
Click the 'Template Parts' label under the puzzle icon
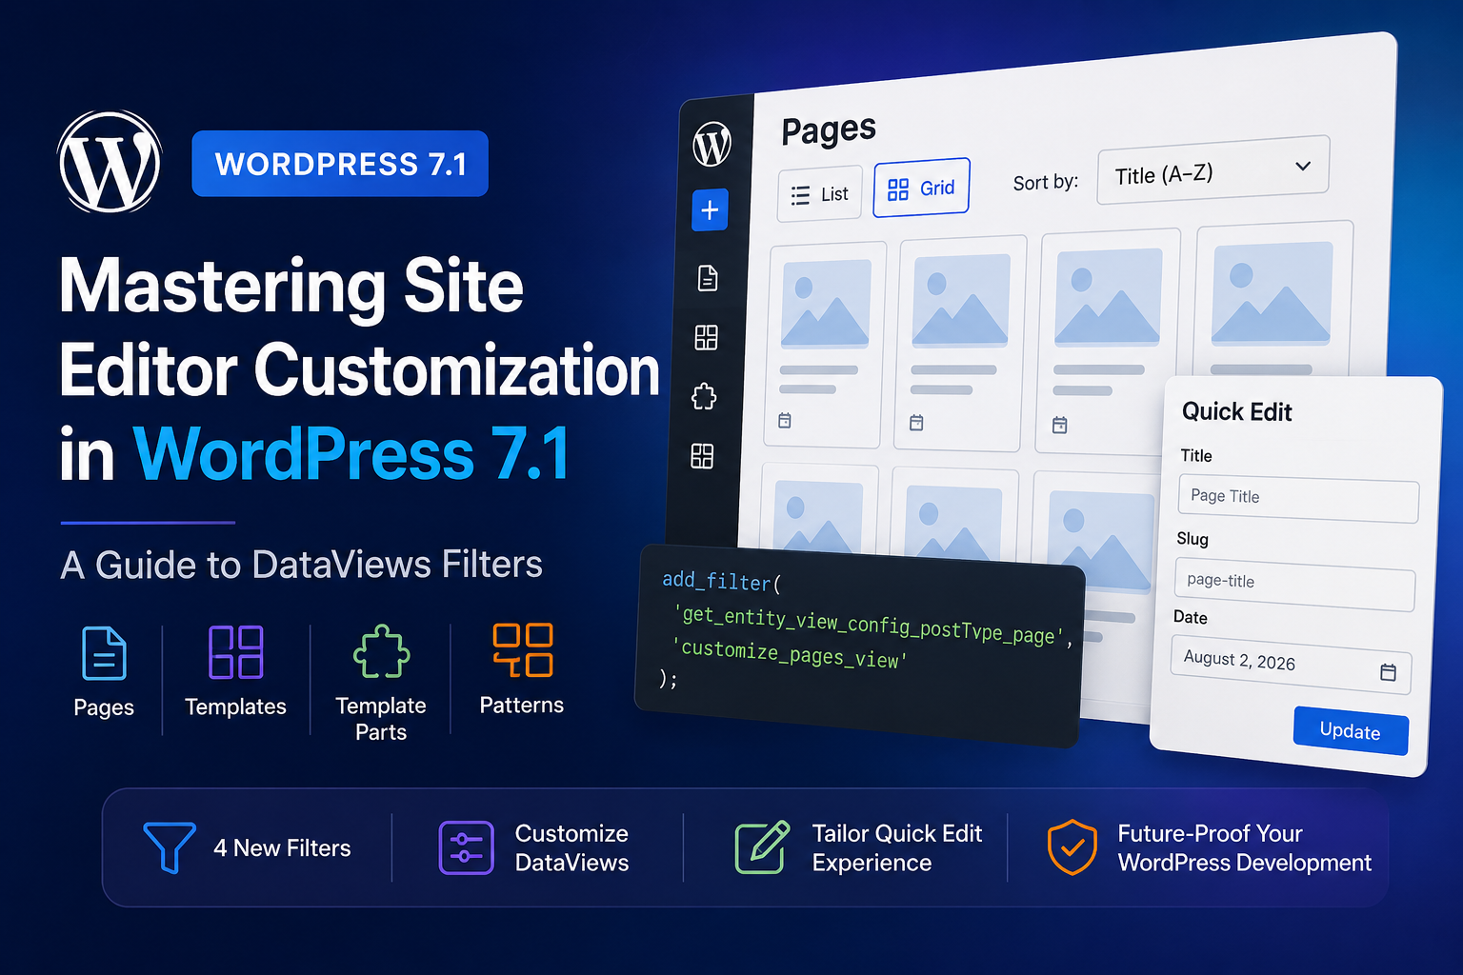pyautogui.click(x=381, y=719)
